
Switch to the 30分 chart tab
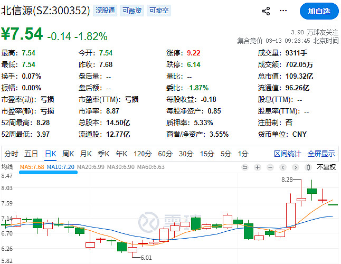tap(186, 154)
